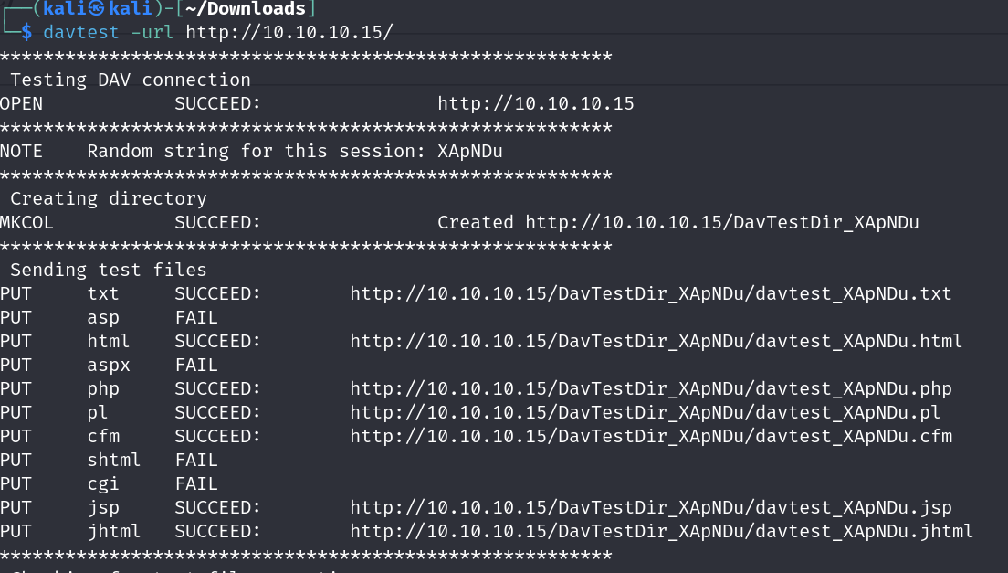Open the davtest_XApNDu.txt file link
The height and width of the screenshot is (573, 1008).
[x=650, y=293]
